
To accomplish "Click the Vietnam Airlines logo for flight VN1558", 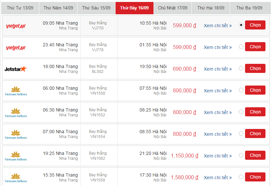I will 16,178.
